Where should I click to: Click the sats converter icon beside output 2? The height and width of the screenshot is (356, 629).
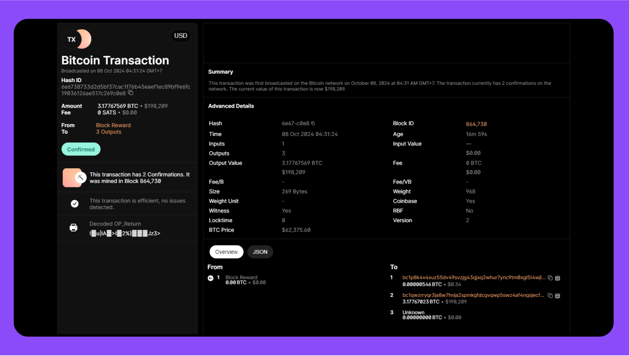[558, 295]
